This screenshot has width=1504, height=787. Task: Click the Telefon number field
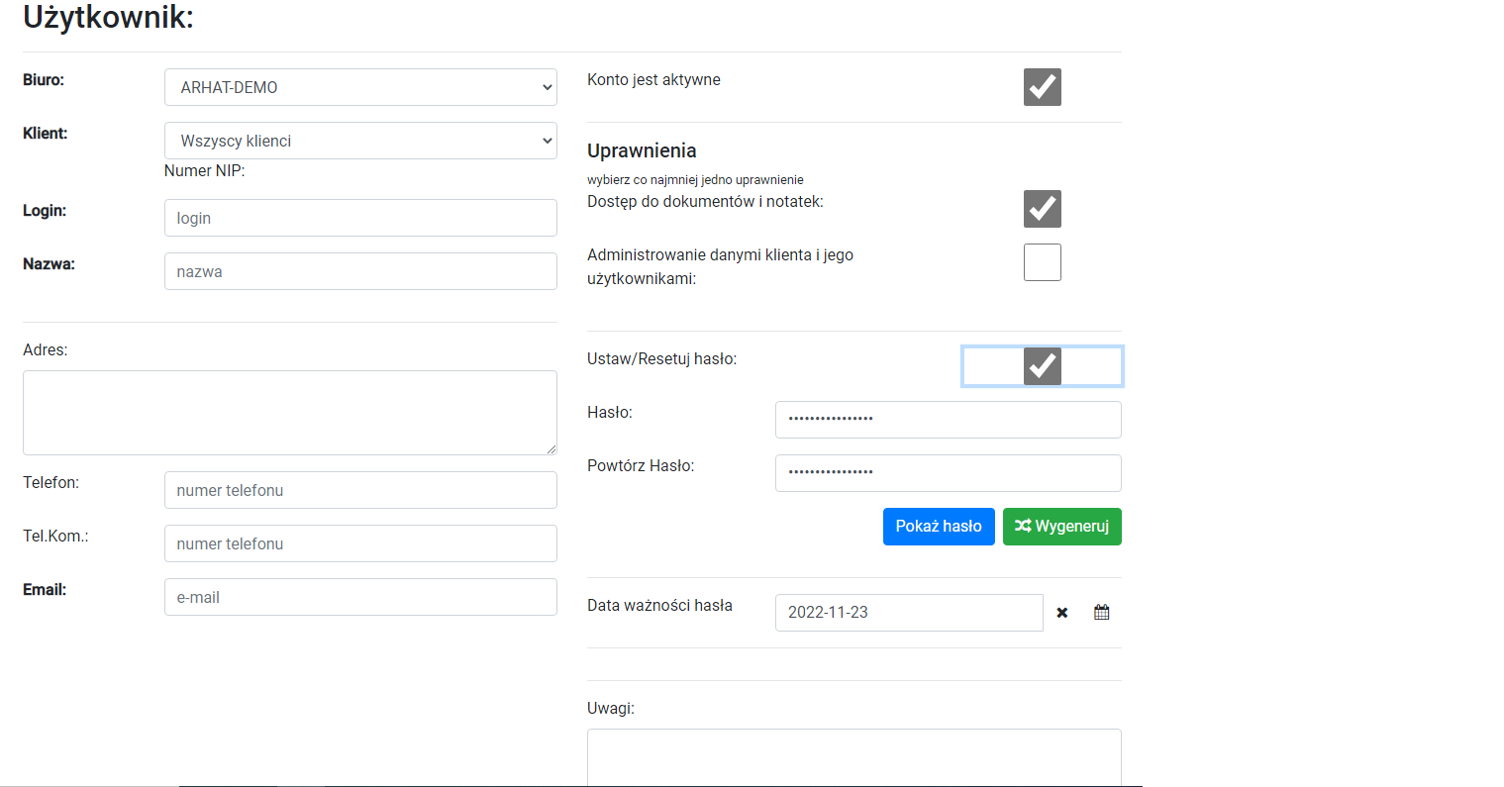(x=360, y=490)
